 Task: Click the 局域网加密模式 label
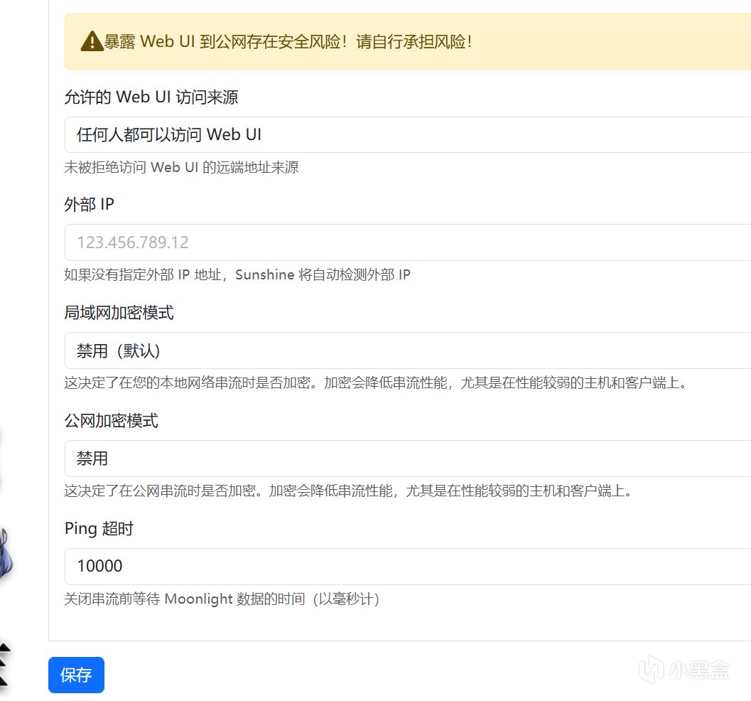(119, 313)
